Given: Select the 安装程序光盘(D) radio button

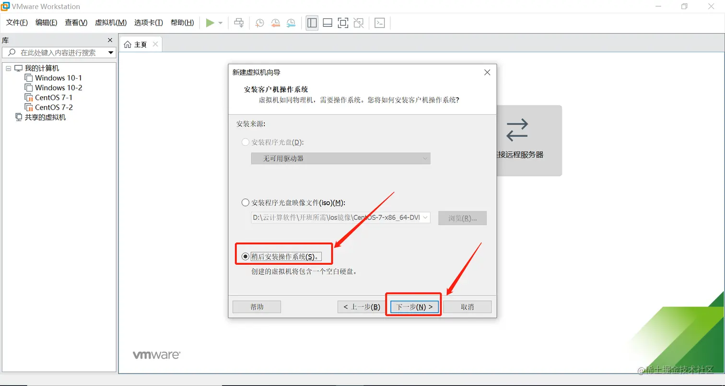Looking at the screenshot, I should tap(246, 142).
